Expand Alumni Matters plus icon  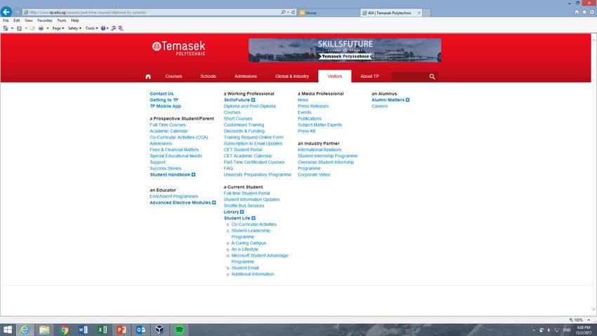point(408,100)
